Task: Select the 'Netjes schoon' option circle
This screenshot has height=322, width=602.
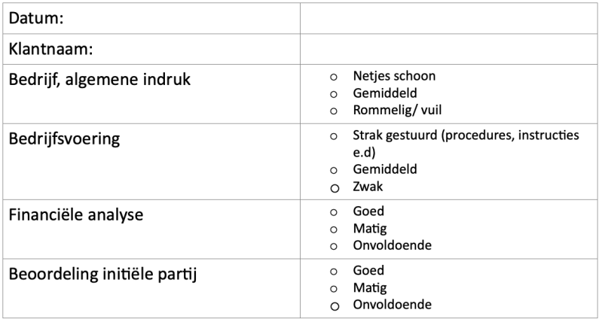Action: [x=334, y=77]
